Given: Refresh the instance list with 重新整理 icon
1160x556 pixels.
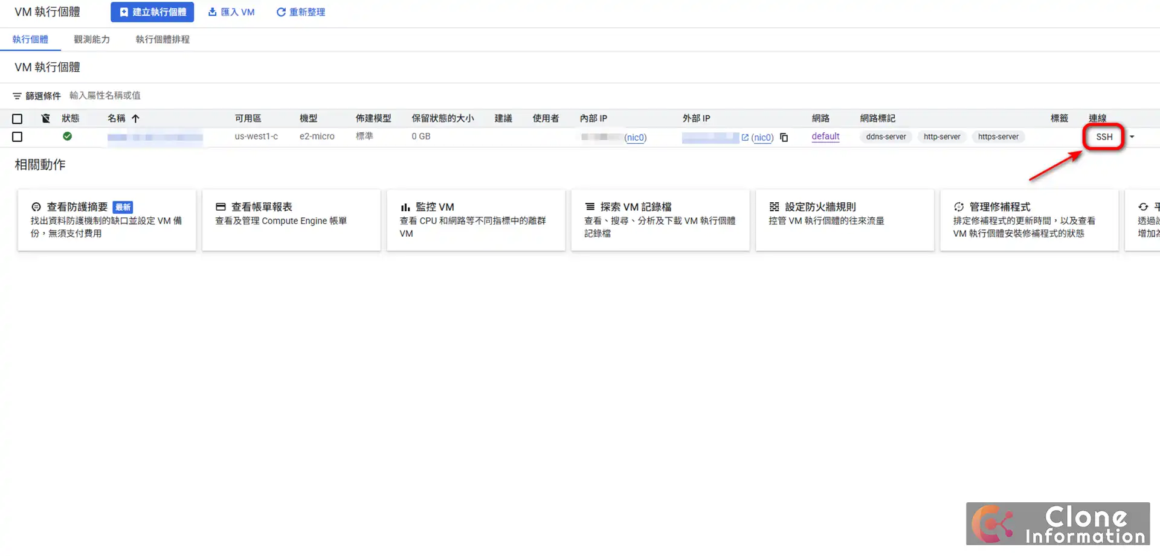Looking at the screenshot, I should [280, 11].
